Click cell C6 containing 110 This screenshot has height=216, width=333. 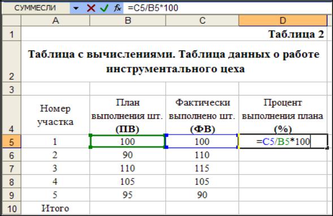pyautogui.click(x=202, y=155)
